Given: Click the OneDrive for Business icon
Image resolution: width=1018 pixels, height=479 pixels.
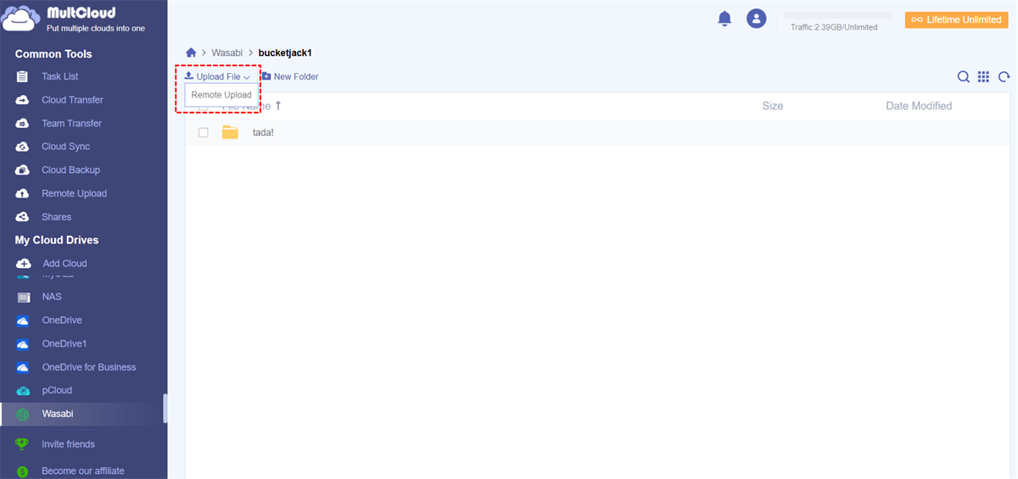Looking at the screenshot, I should tap(24, 367).
